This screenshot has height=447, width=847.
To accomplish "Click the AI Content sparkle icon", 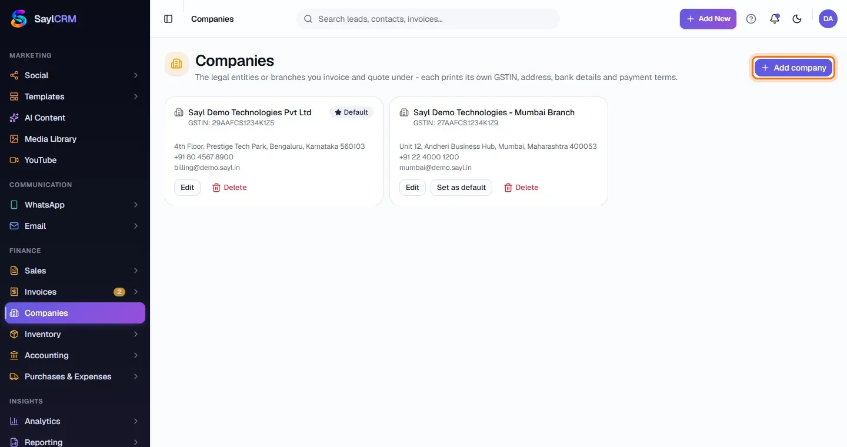I will (x=14, y=118).
